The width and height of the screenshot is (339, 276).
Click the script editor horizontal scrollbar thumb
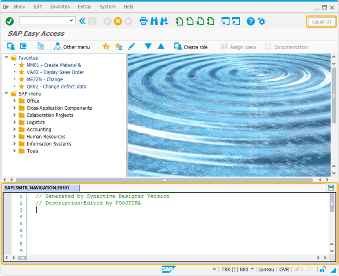pos(22,257)
